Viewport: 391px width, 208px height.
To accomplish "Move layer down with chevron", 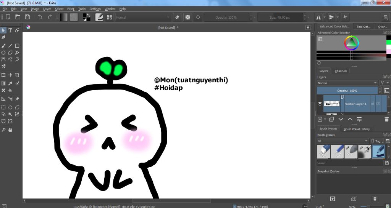I will coord(341,119).
